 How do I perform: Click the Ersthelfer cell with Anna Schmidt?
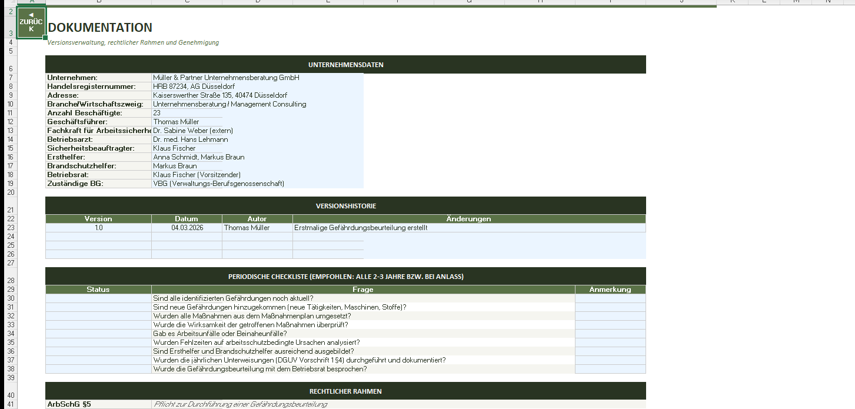pyautogui.click(x=198, y=157)
